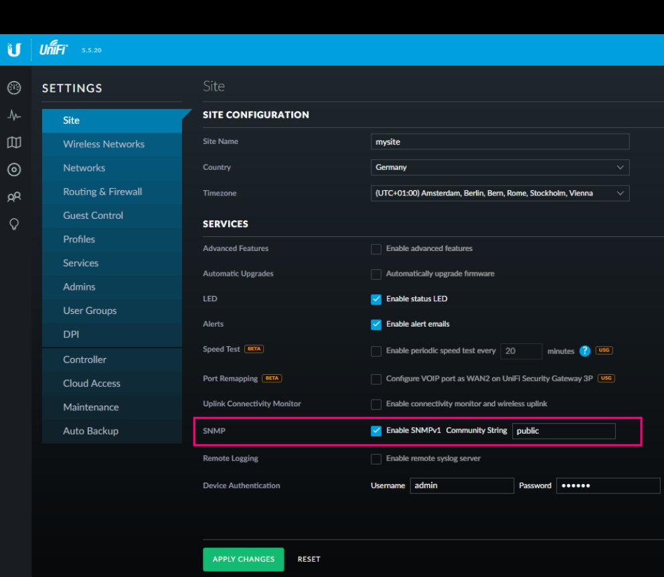The image size is (664, 577).
Task: Enable advanced features checkbox
Action: pos(376,248)
